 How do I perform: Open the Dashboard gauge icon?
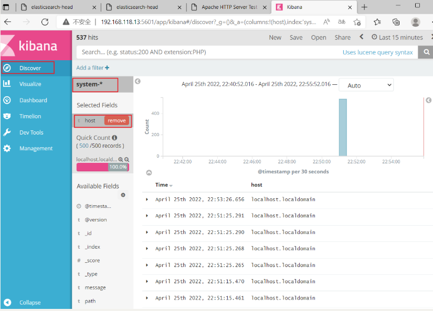coord(7,100)
